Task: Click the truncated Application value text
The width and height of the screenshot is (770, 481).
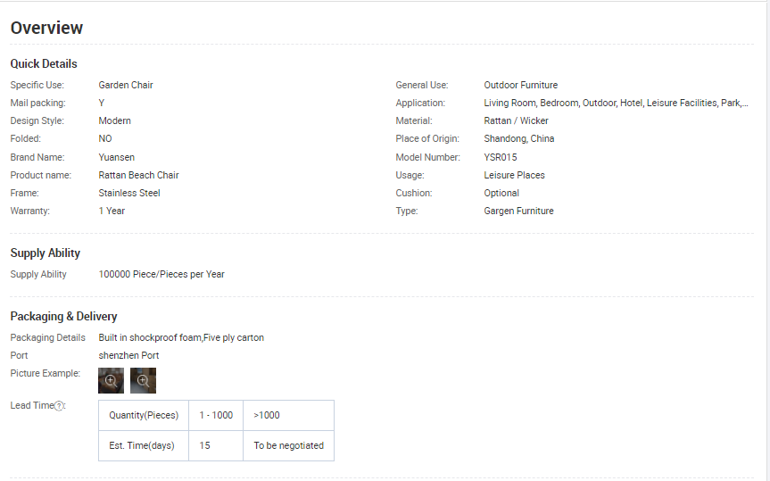Action: click(x=616, y=104)
